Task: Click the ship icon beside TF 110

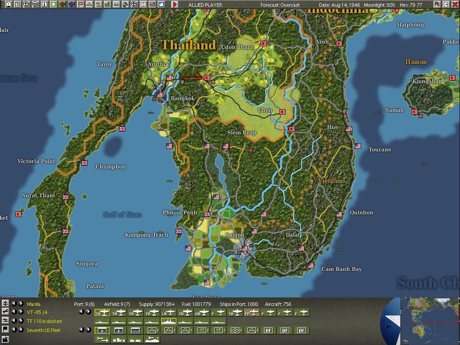Action: (5, 321)
